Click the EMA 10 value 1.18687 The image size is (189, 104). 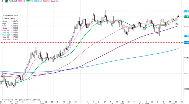pyautogui.click(x=15, y=30)
